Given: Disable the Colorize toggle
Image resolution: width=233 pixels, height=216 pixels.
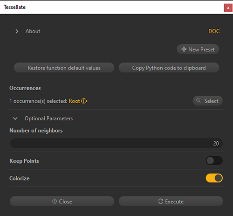Looking at the screenshot, I should click(214, 178).
